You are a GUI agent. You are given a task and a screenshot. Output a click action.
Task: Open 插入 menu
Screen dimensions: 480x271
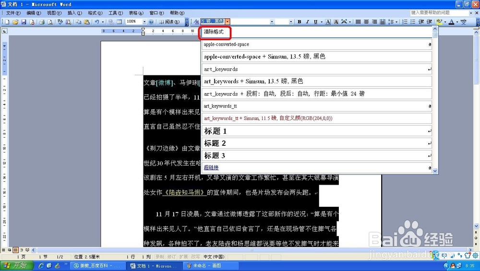click(x=75, y=13)
